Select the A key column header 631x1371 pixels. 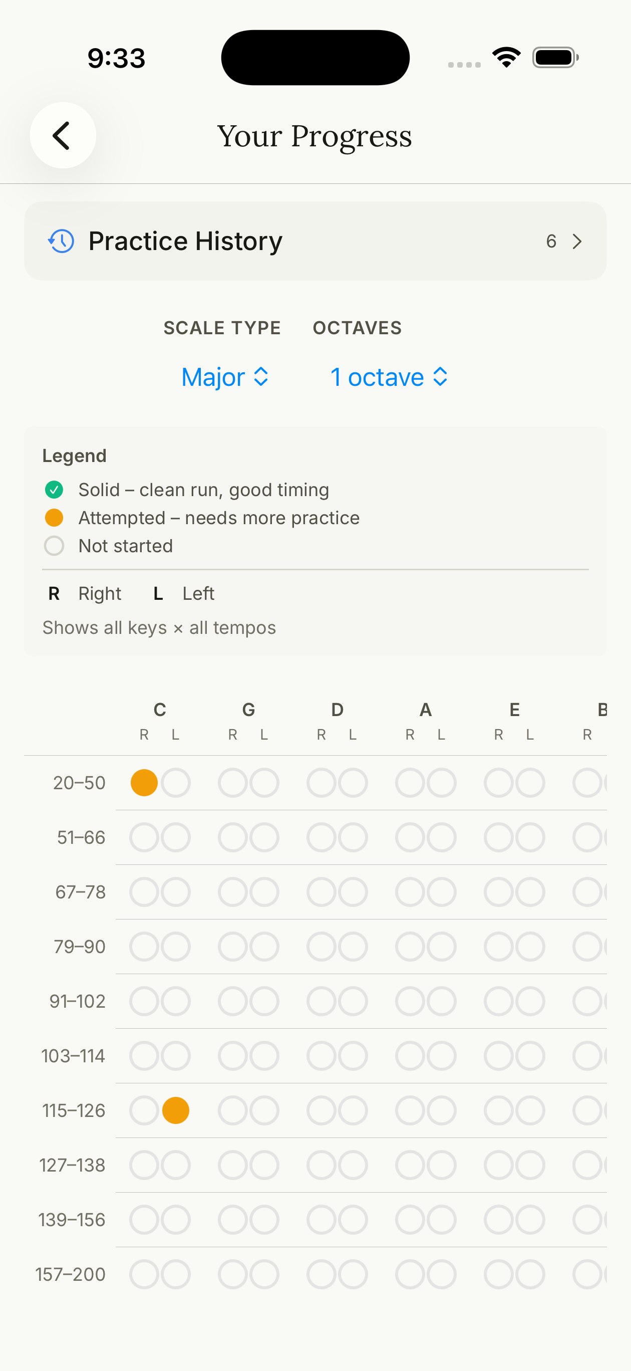click(425, 710)
